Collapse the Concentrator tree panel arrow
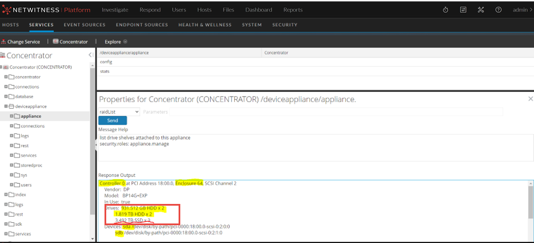The height and width of the screenshot is (243, 534). [x=91, y=55]
